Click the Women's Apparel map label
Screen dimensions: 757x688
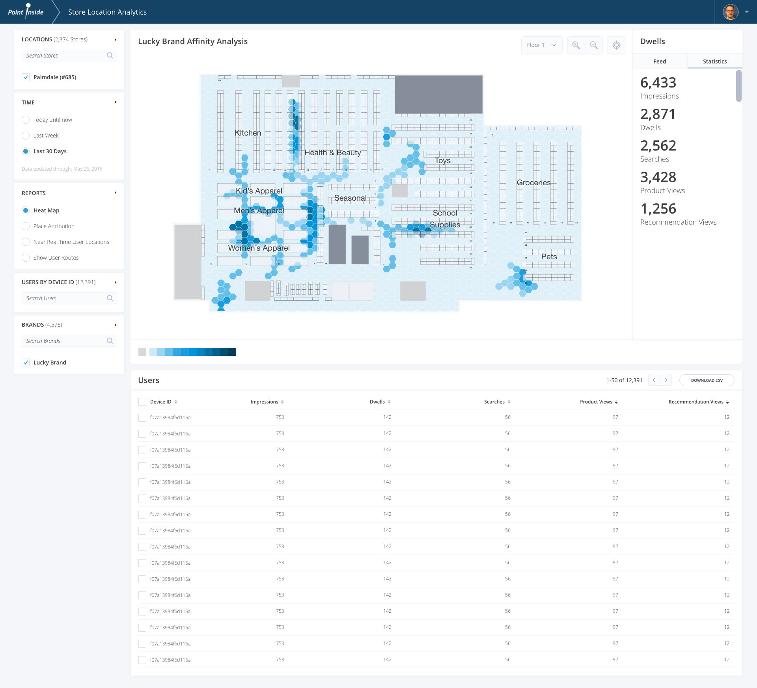click(259, 248)
